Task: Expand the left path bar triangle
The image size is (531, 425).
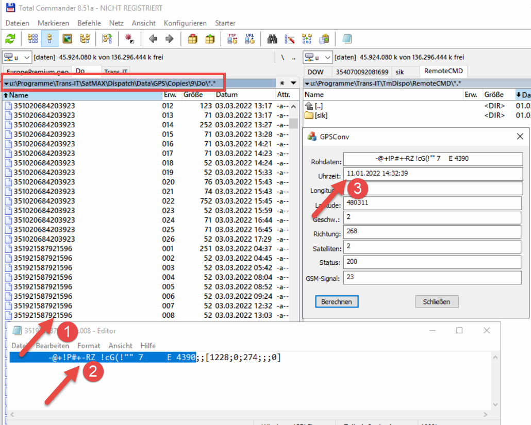Action: (6, 83)
